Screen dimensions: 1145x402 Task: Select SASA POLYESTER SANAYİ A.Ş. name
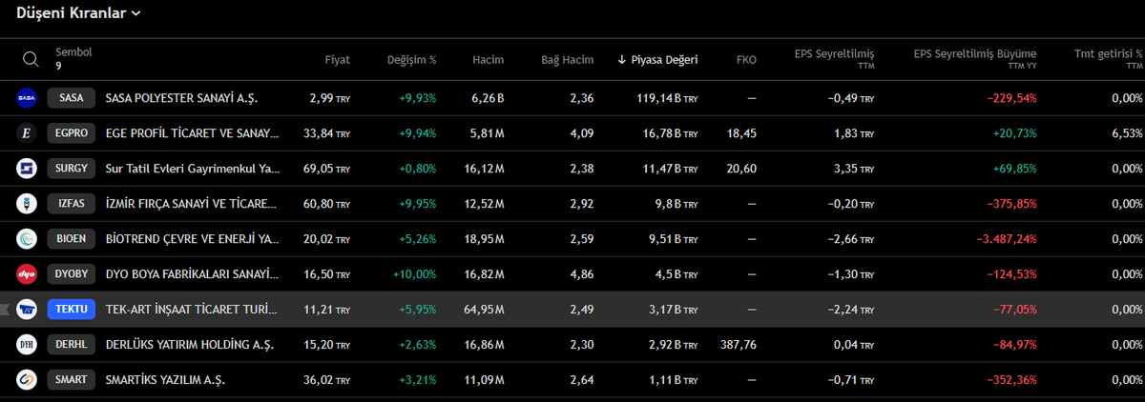pyautogui.click(x=181, y=98)
